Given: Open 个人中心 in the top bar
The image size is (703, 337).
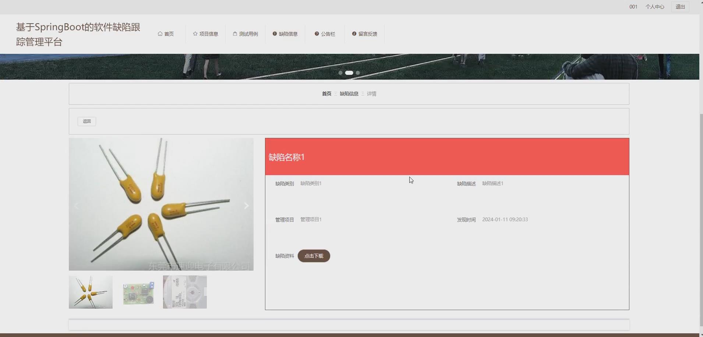Looking at the screenshot, I should click(x=655, y=6).
